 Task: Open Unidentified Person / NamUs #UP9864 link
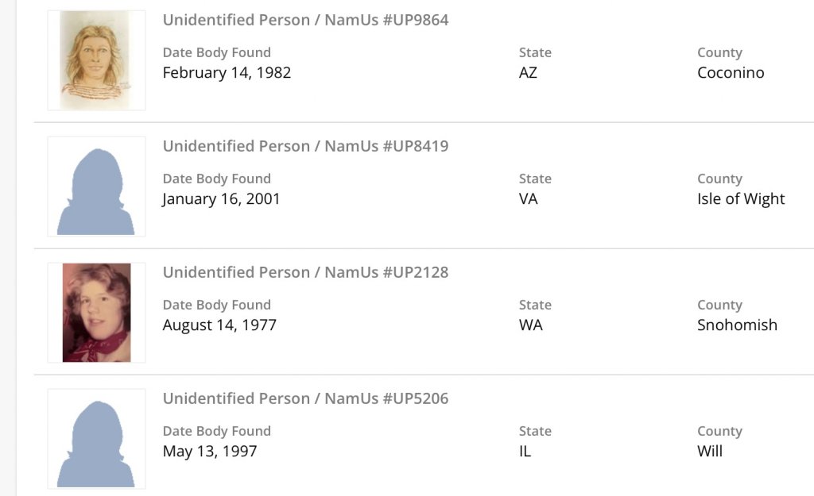coord(305,20)
